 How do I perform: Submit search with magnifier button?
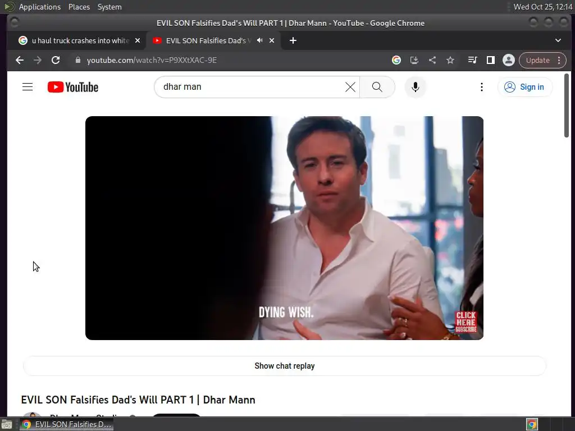click(x=377, y=87)
